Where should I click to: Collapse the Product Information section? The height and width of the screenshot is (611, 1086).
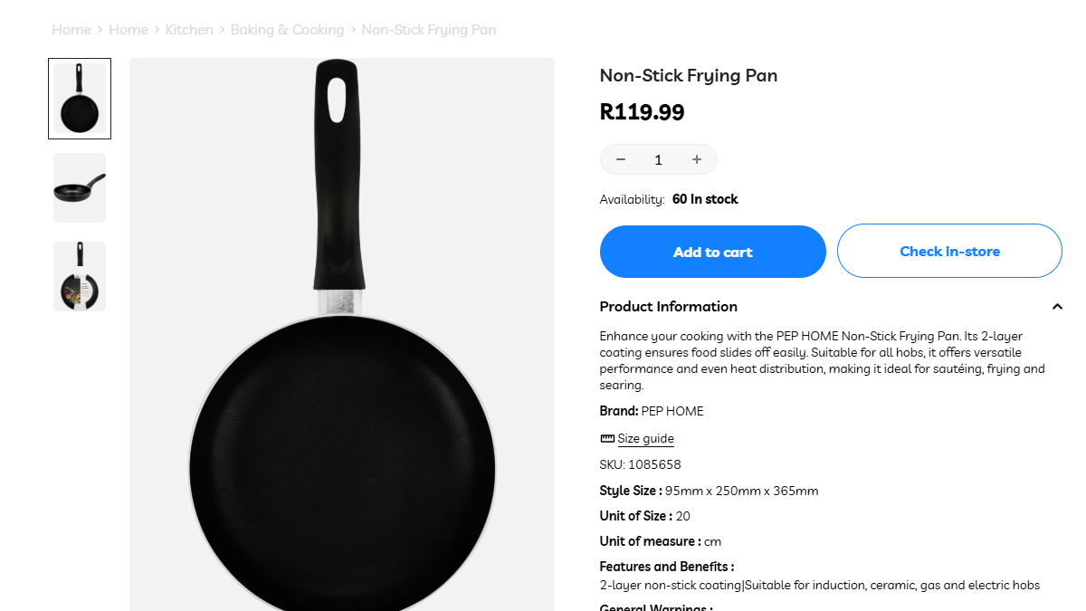[1057, 307]
